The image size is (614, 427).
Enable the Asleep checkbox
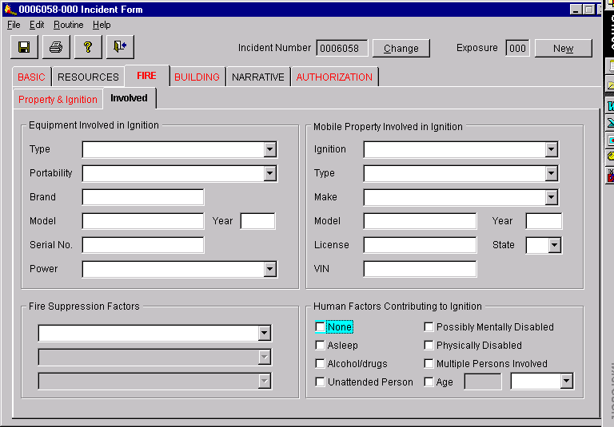pyautogui.click(x=321, y=346)
